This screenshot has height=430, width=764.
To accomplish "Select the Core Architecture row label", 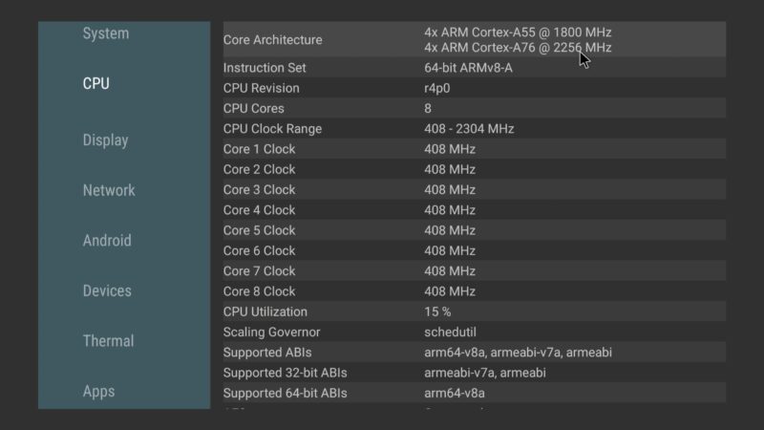I will click(272, 40).
